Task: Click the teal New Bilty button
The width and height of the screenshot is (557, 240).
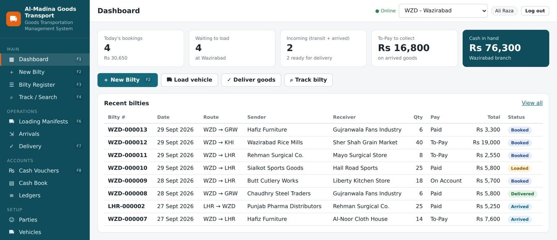Action: (x=128, y=80)
